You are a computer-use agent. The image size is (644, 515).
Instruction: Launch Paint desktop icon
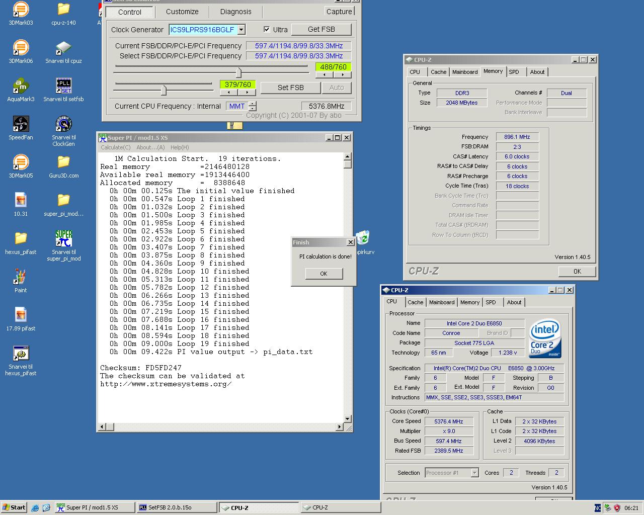pos(21,281)
